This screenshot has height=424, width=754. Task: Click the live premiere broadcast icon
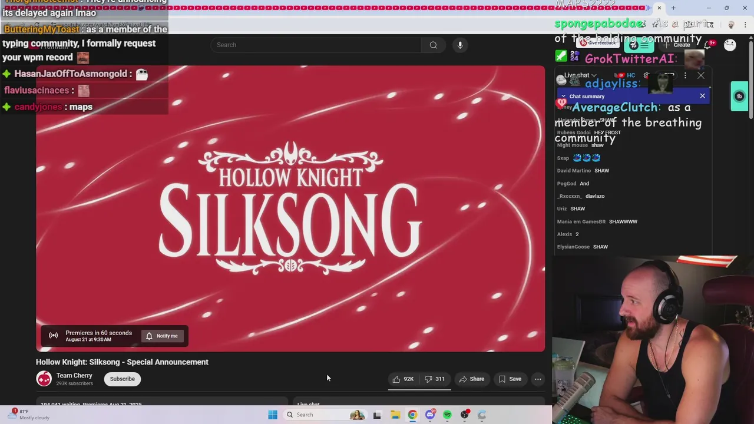[53, 336]
